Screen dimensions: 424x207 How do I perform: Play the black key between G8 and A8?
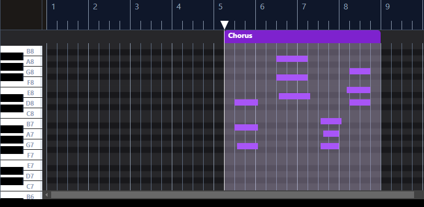coord(11,67)
